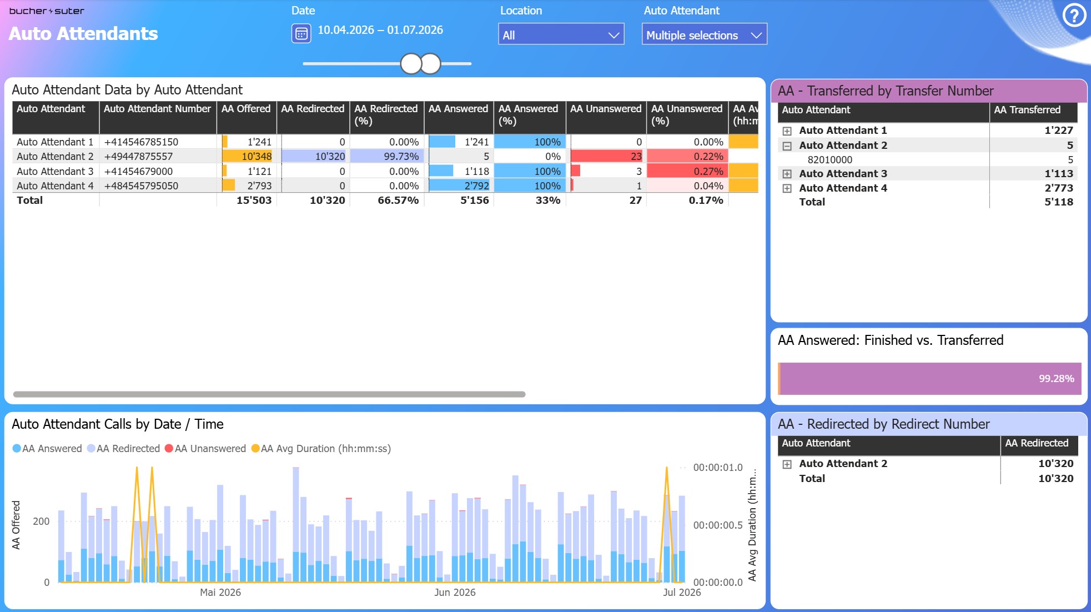Click phone number +414546785150
This screenshot has height=612, width=1091.
point(141,142)
